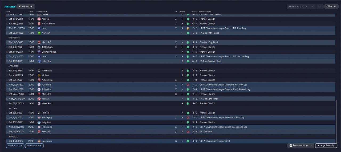Click the Tottenham club badge

tap(39, 47)
